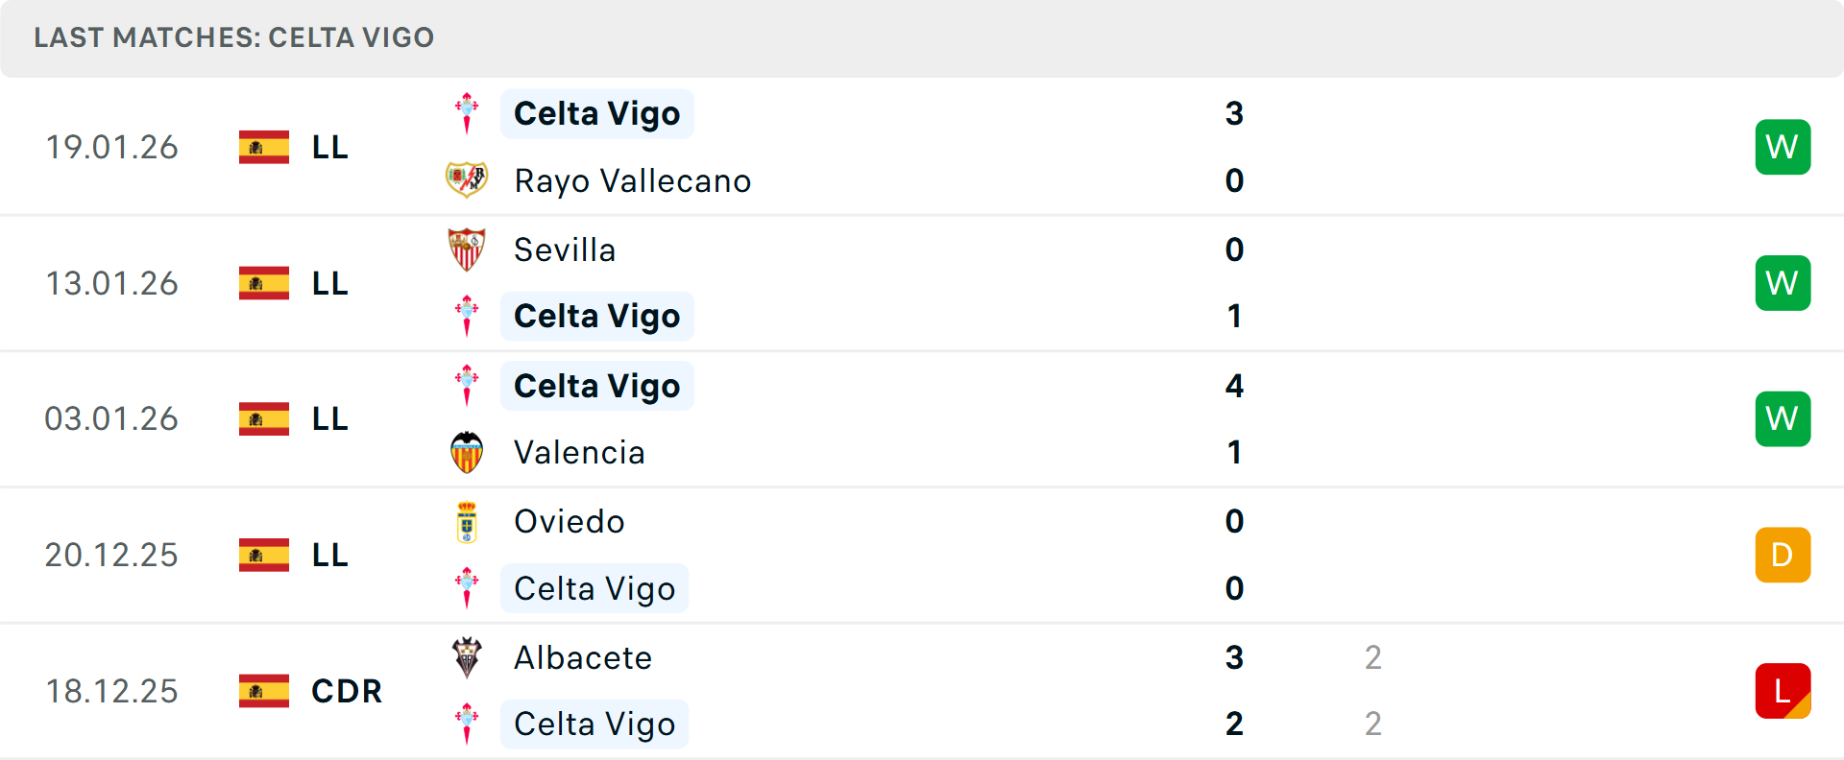This screenshot has height=760, width=1844.
Task: Click the win badge for Sevilla match
Action: click(x=1783, y=283)
